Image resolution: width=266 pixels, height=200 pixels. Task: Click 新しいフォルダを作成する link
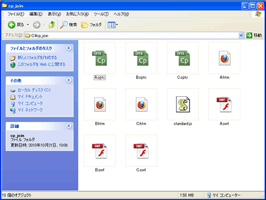(38, 58)
